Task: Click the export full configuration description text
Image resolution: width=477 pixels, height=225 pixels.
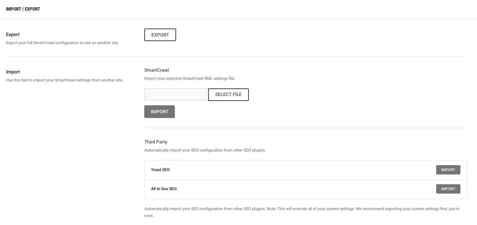Action: coord(63,43)
